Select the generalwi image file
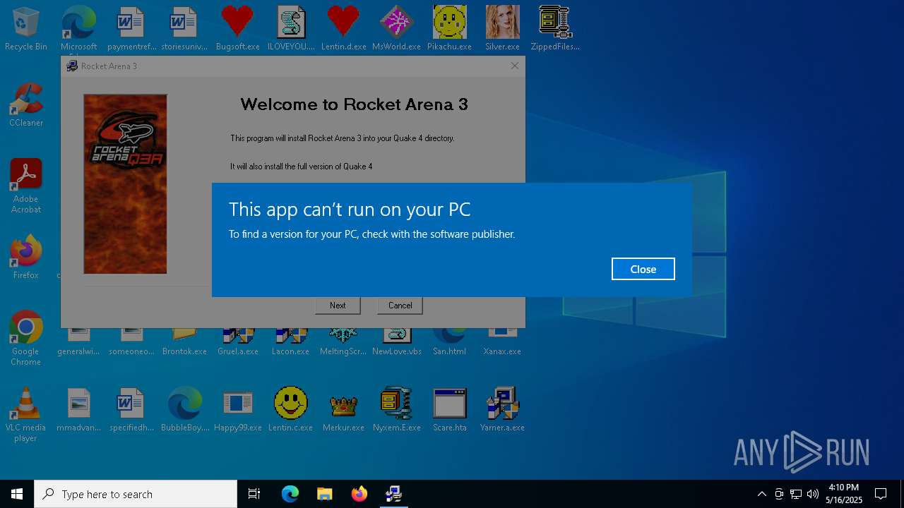904x508 pixels. point(78,343)
